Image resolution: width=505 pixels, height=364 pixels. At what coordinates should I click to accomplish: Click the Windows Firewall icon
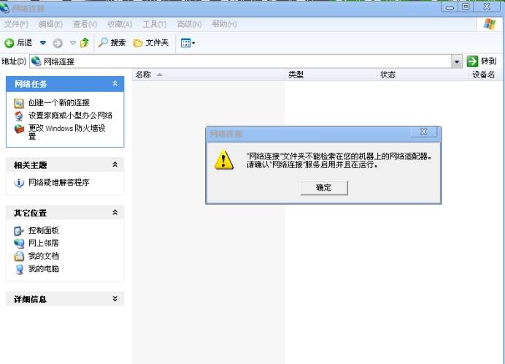coord(19,129)
